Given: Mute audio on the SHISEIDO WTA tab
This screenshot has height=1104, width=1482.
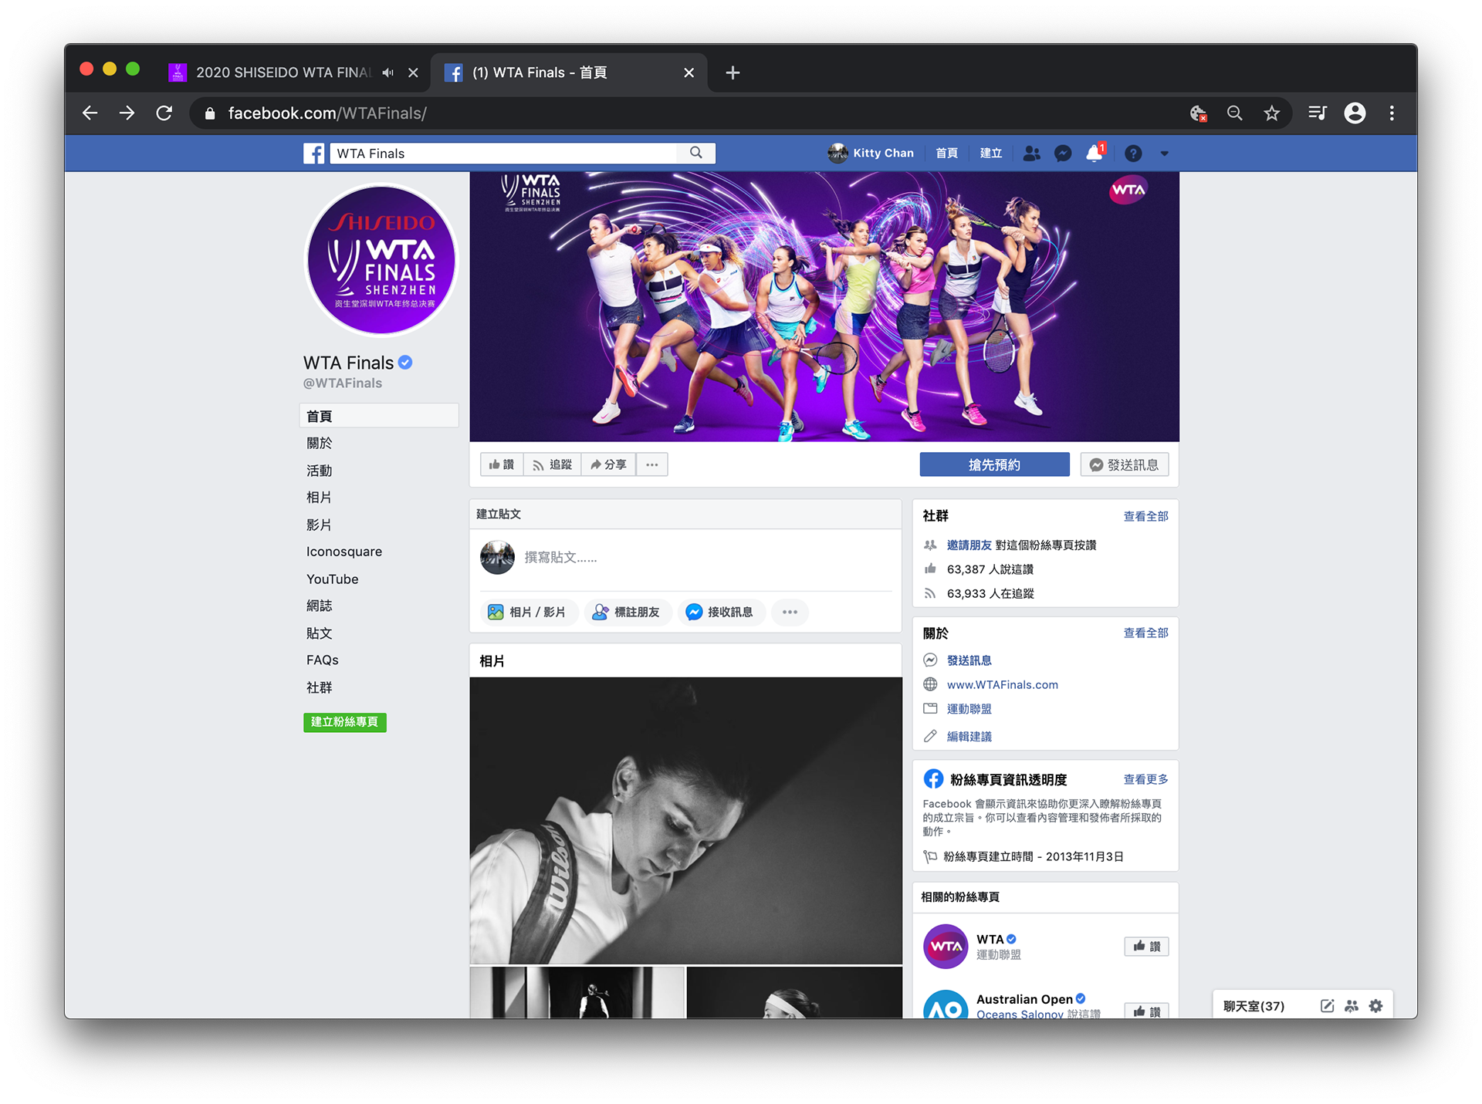Looking at the screenshot, I should pyautogui.click(x=387, y=73).
